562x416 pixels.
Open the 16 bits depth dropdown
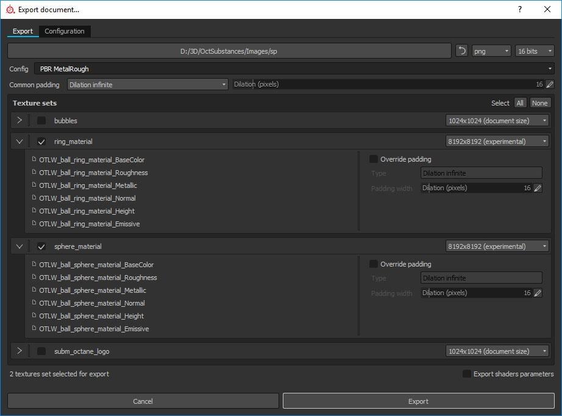click(x=535, y=51)
